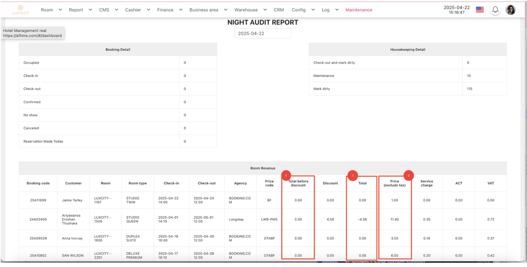Click the user profile avatar
This screenshot has width=527, height=267.
pyautogui.click(x=511, y=10)
